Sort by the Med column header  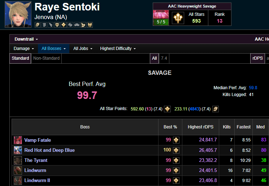coord(260,127)
